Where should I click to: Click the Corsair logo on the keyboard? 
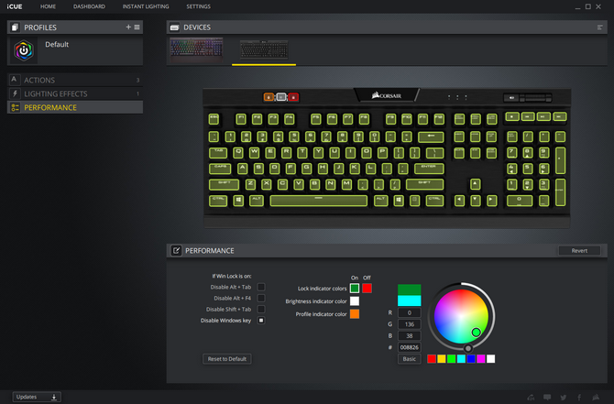pyautogui.click(x=387, y=95)
